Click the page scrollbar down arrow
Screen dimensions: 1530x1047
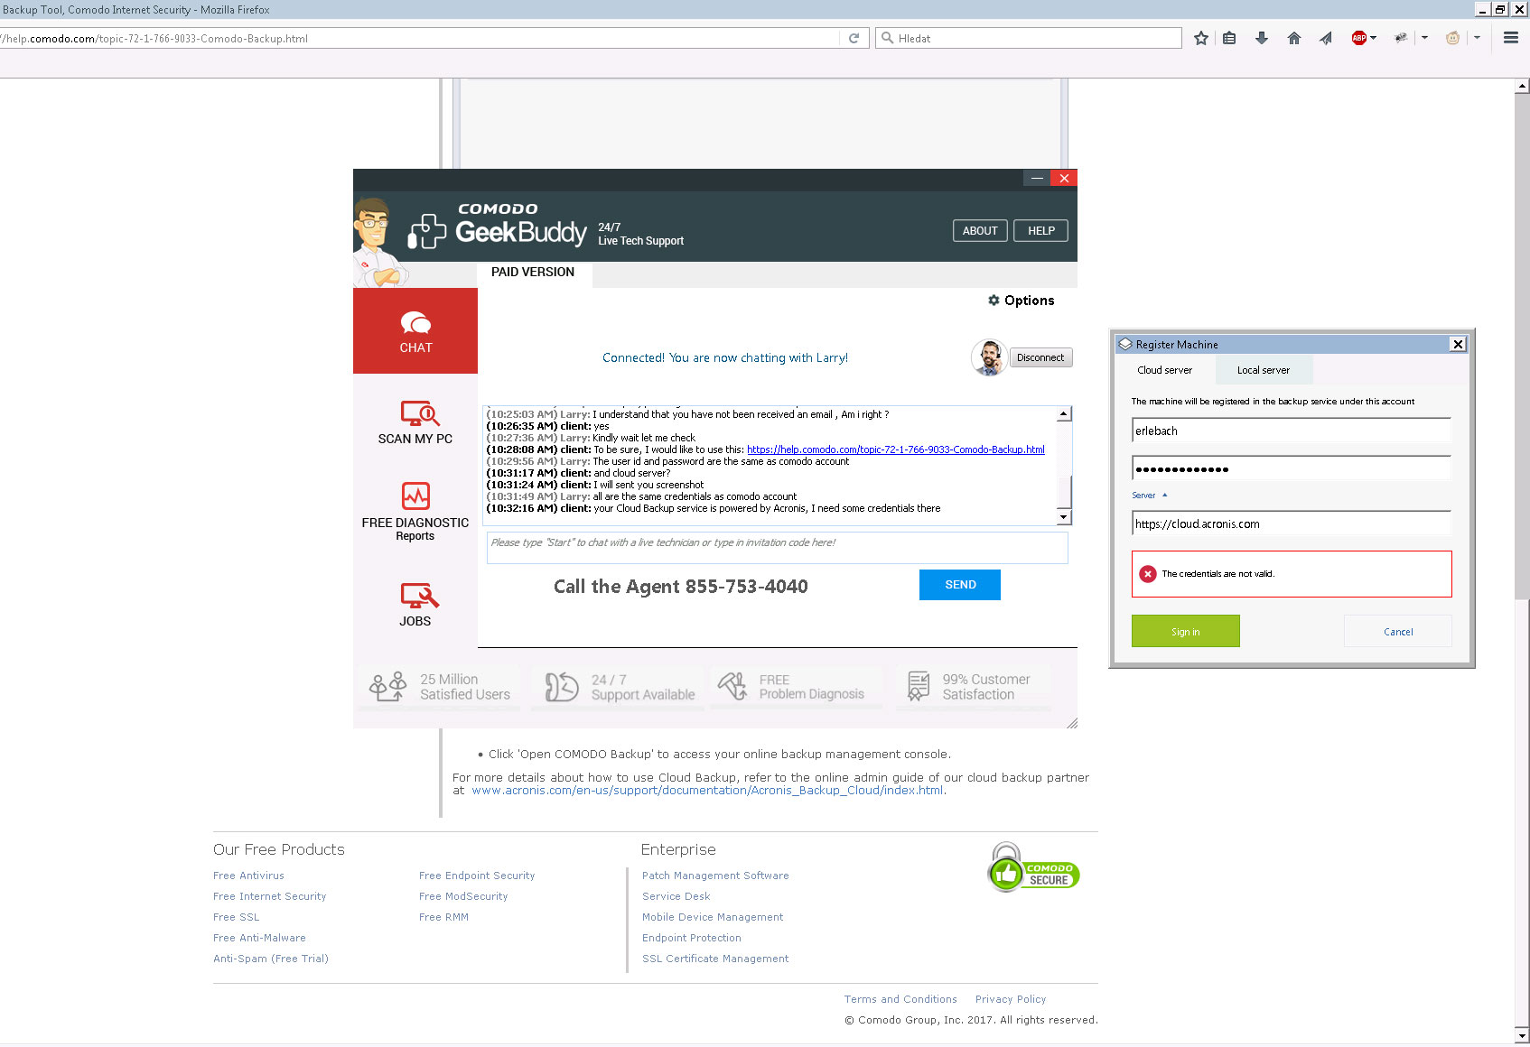pos(1522,1036)
